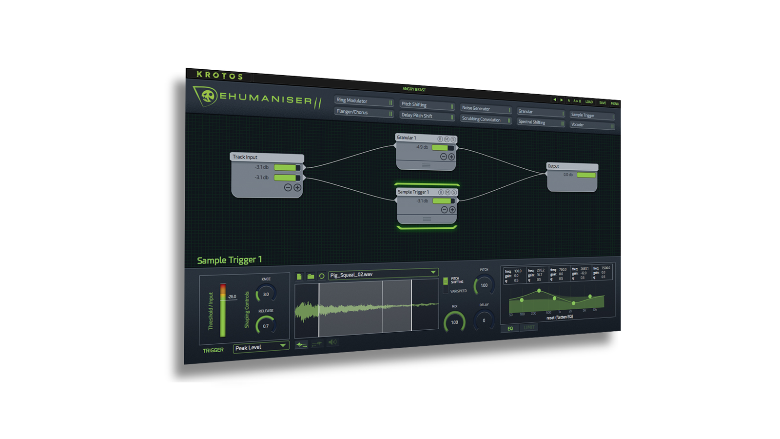This screenshot has height=439, width=780.
Task: Click speaker preview icon under waveform
Action: click(332, 342)
